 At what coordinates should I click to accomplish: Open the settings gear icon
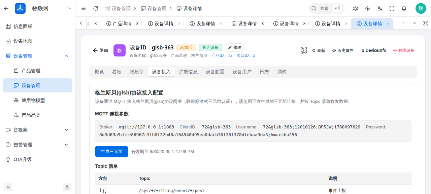[x=356, y=8]
